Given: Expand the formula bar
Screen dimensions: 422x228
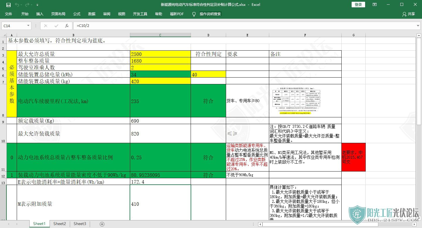Looking at the screenshot, I should point(418,26).
